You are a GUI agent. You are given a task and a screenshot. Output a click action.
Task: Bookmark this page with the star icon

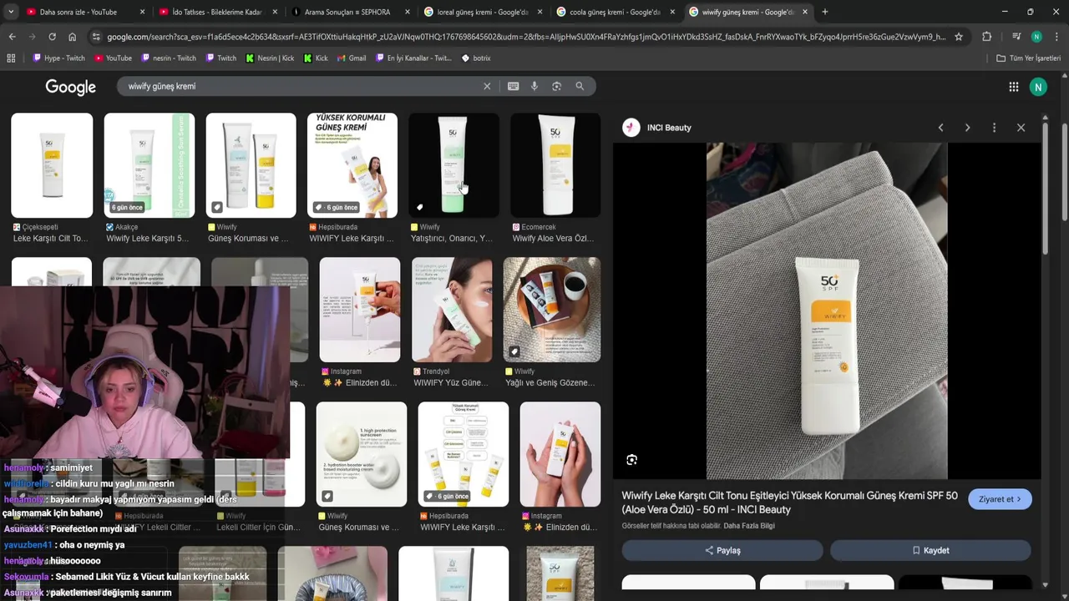click(959, 37)
